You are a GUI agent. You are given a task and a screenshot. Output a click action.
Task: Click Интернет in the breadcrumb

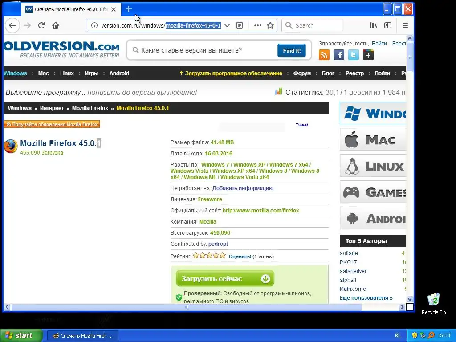click(52, 108)
